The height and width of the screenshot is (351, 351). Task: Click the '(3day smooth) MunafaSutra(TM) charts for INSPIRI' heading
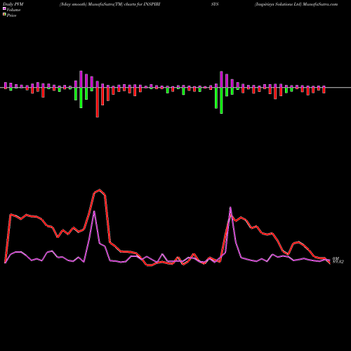point(110,4)
